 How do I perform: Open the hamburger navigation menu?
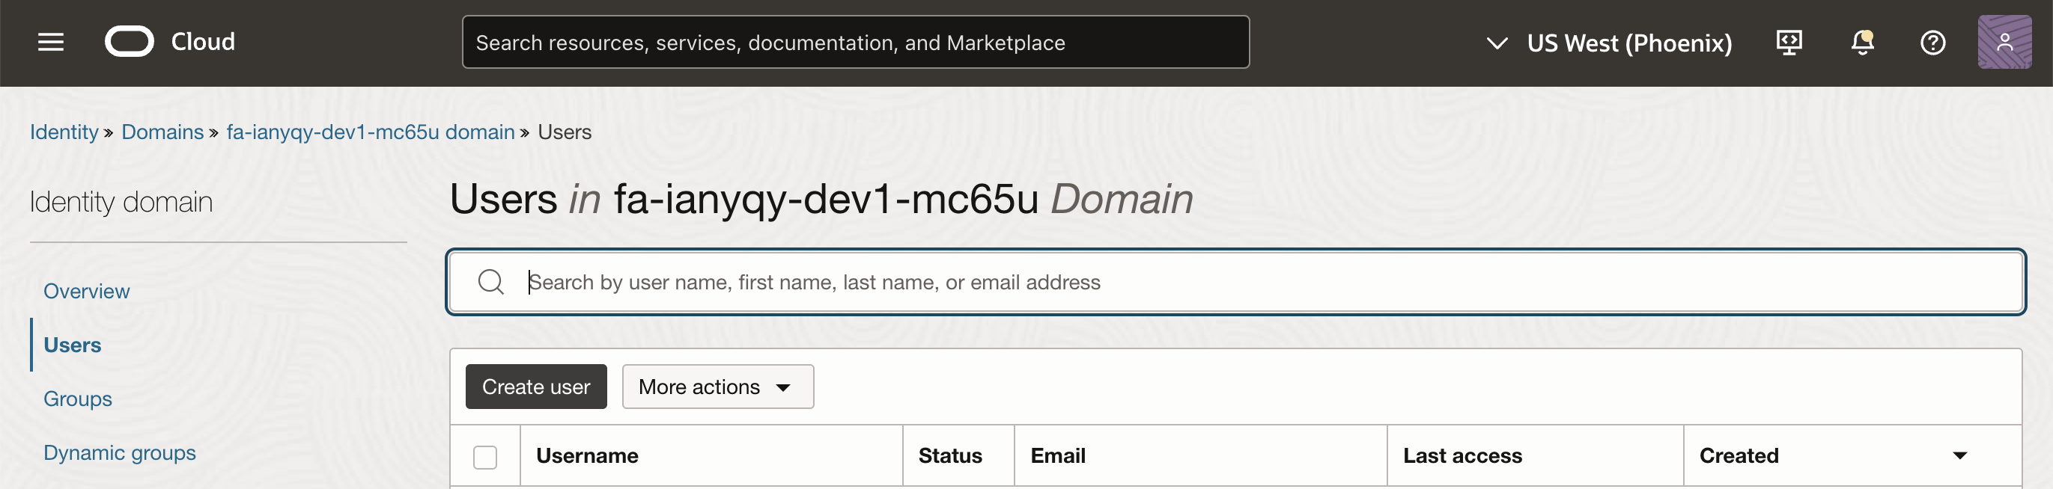click(50, 42)
